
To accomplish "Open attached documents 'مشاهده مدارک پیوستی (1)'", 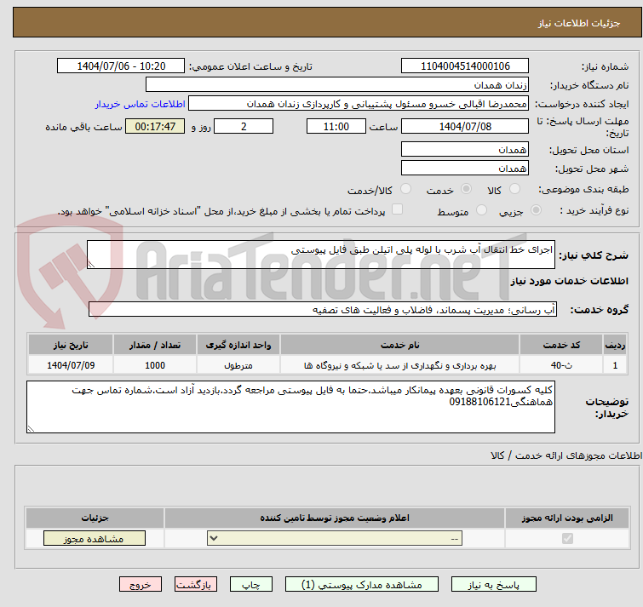I will coord(363,585).
